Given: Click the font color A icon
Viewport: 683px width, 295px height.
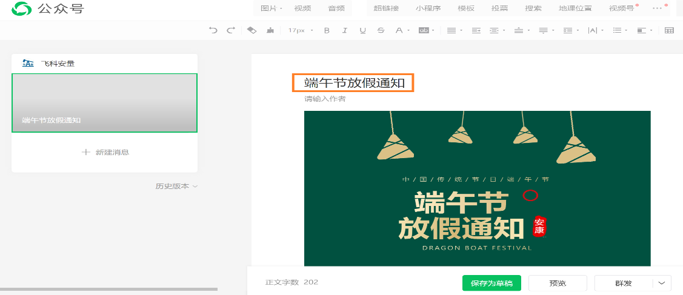Looking at the screenshot, I should (x=399, y=30).
